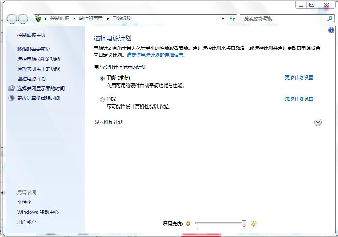Select the 节能 power plan
The image size is (338, 237).
coord(102,98)
